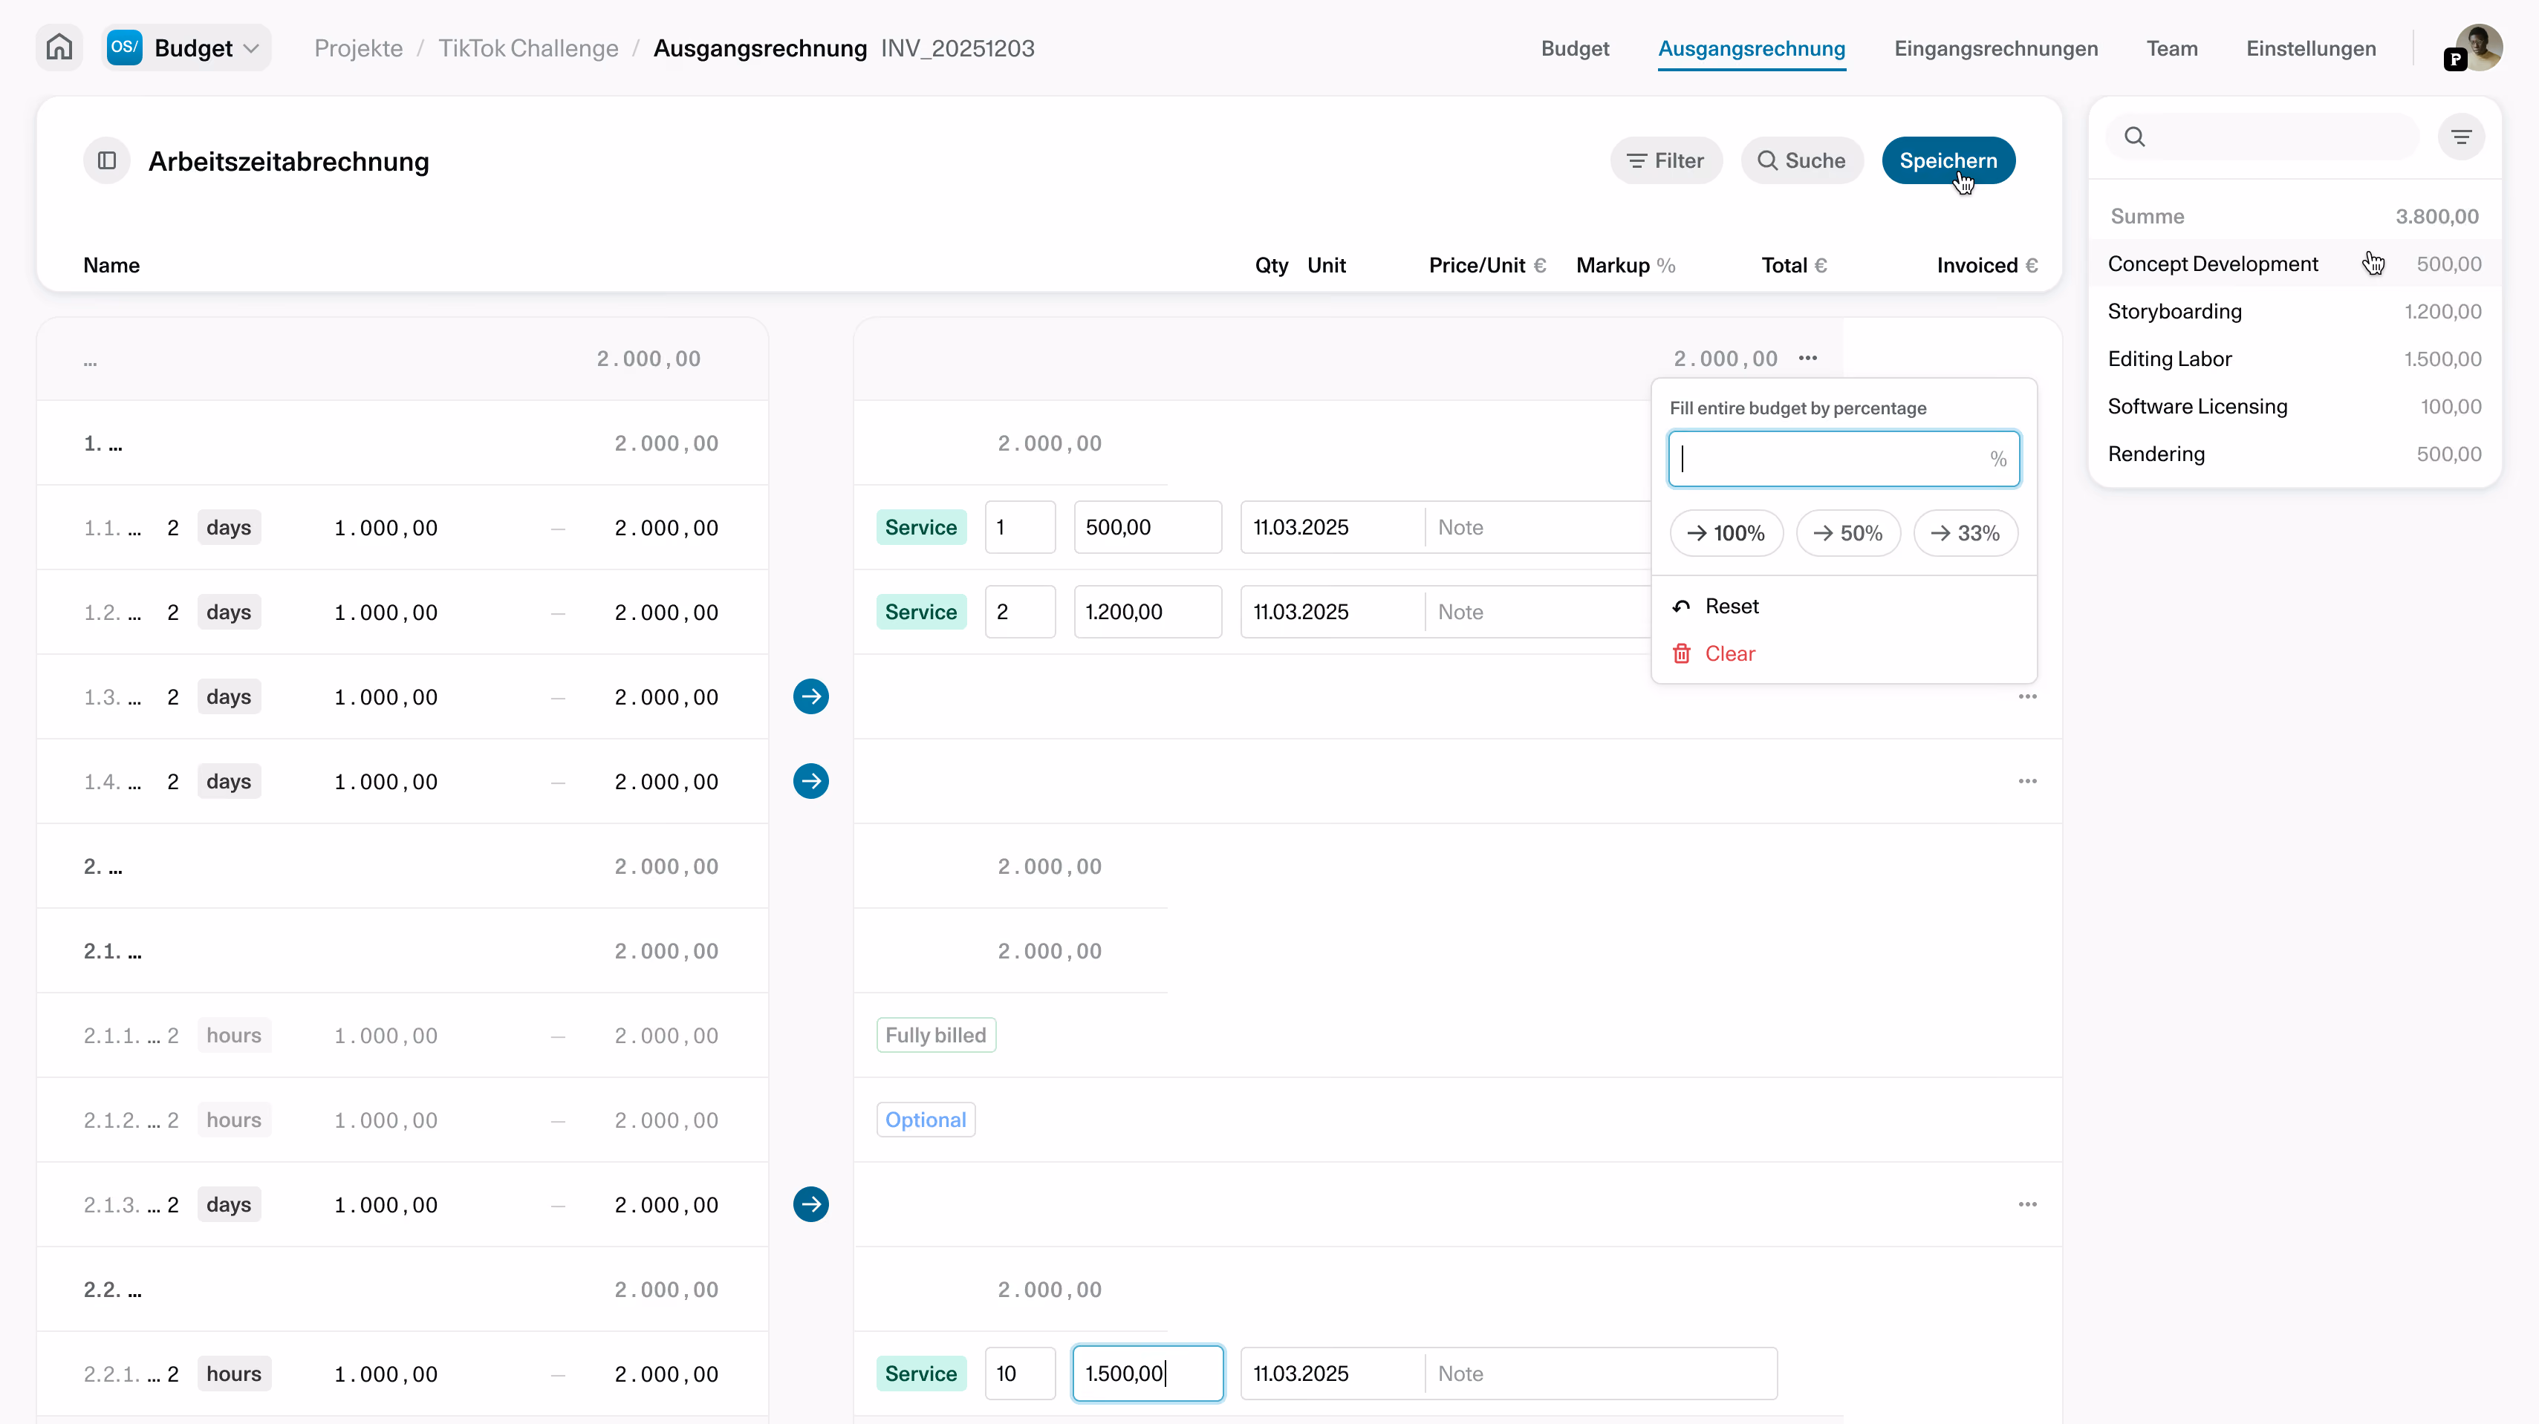Click the Optional badge
This screenshot has height=1424, width=2539.
click(x=926, y=1120)
